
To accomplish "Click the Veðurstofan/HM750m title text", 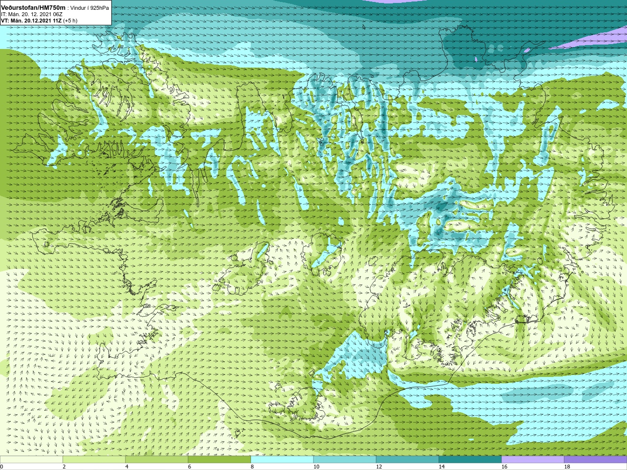I will pyautogui.click(x=33, y=7).
